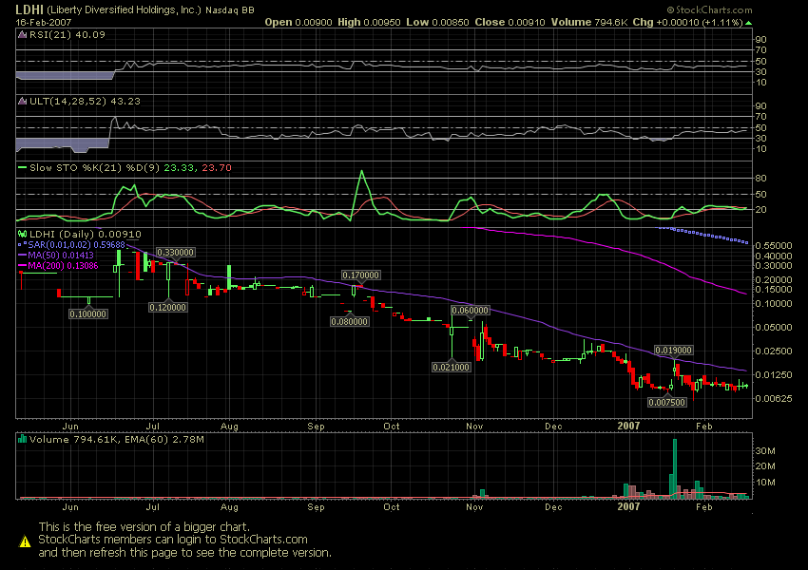Click the 0.007500 price callout
The width and height of the screenshot is (808, 570).
coord(666,403)
